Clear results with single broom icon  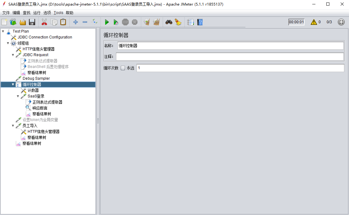tap(147, 22)
